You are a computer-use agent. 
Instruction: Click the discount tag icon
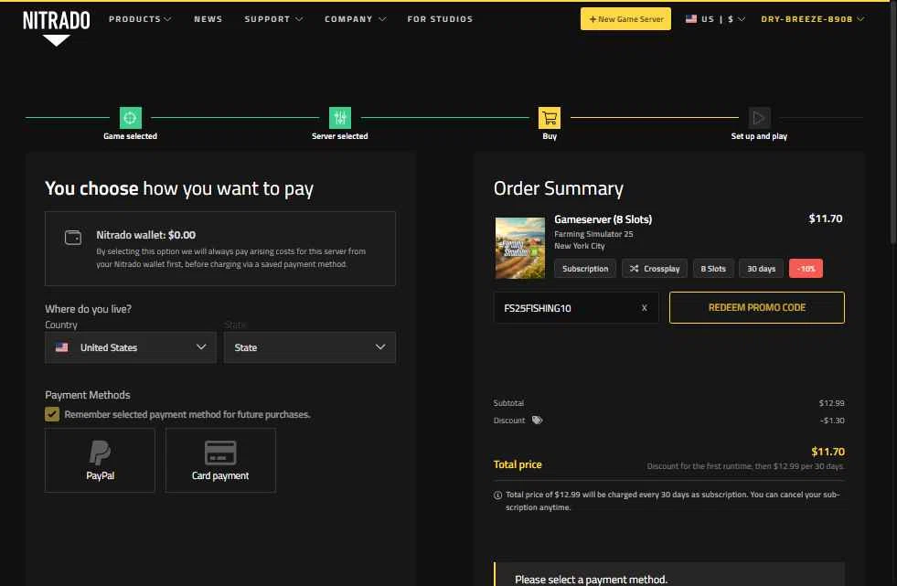click(x=537, y=421)
